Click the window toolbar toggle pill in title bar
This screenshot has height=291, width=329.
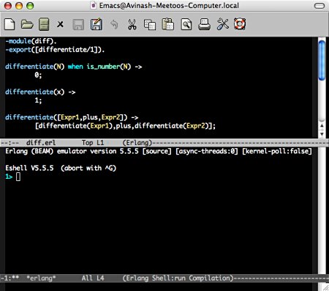(x=319, y=6)
